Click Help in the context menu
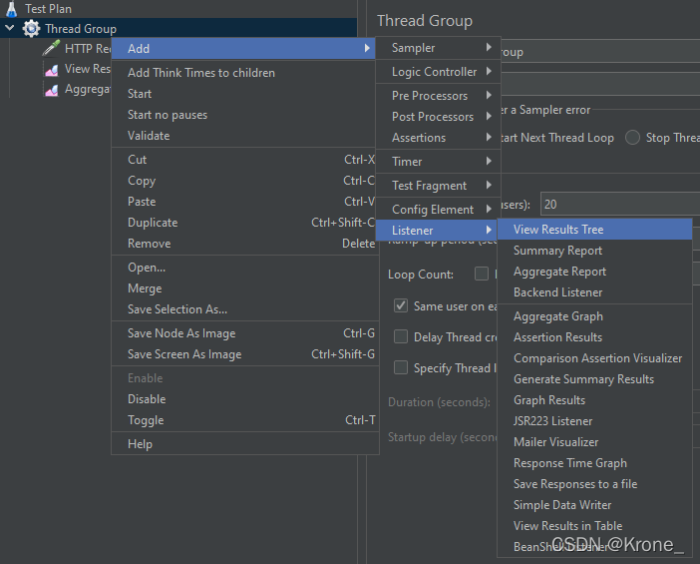Image resolution: width=700 pixels, height=564 pixels. pyautogui.click(x=243, y=444)
